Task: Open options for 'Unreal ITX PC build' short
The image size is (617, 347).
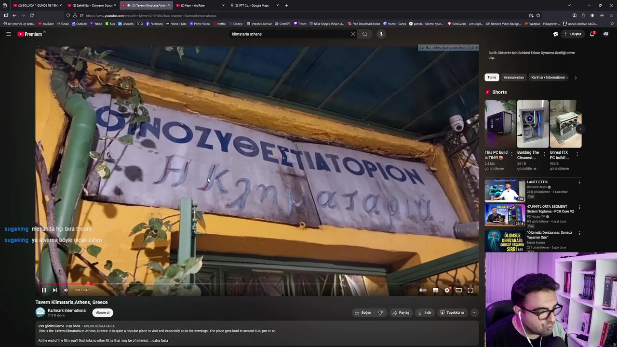Action: [x=577, y=154]
